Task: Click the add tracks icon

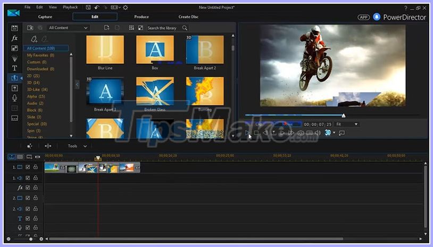Action: 29,157
